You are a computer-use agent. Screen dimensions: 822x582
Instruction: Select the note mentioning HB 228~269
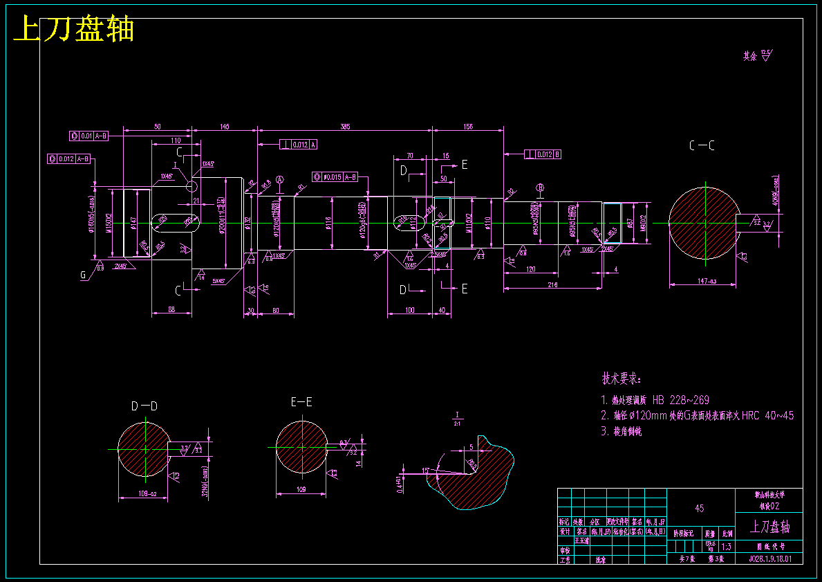click(x=655, y=400)
